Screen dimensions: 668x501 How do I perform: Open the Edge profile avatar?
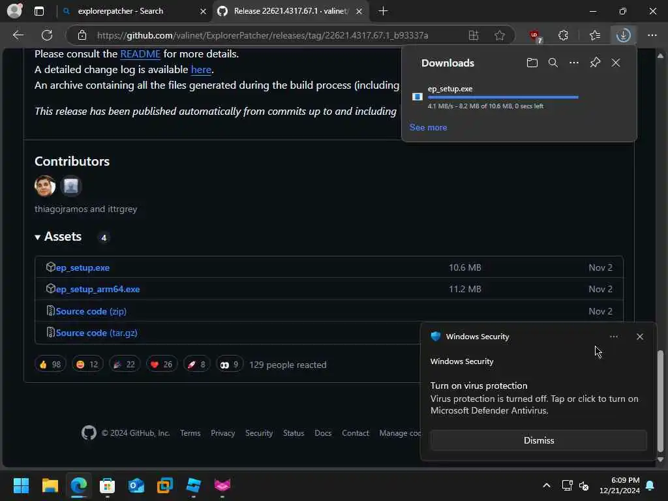14,10
